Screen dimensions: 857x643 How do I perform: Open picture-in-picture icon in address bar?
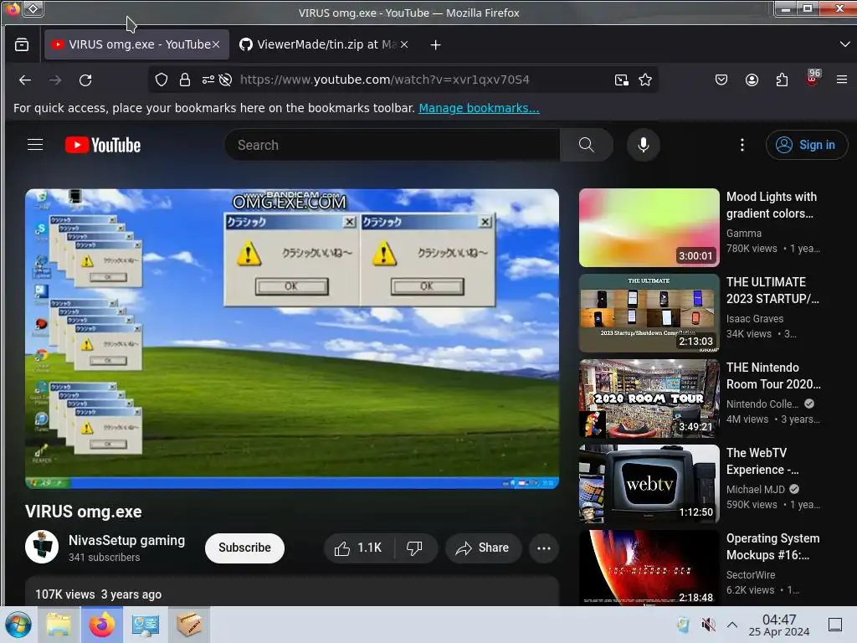tap(622, 80)
